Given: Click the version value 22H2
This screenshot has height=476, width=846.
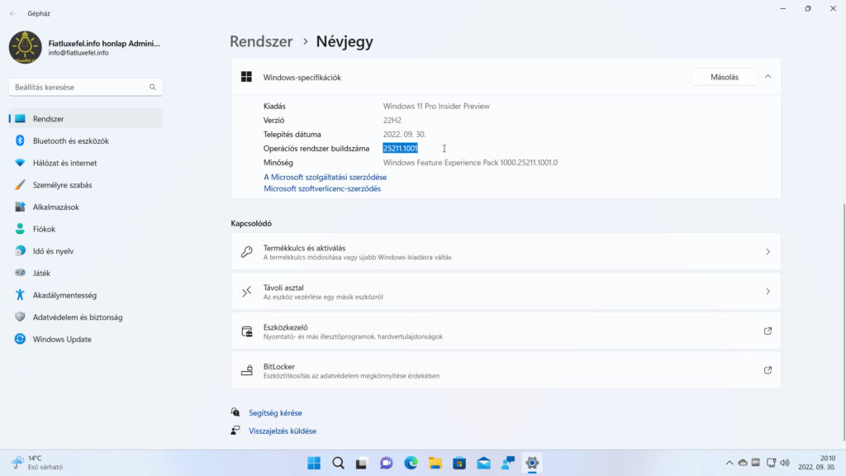Looking at the screenshot, I should [x=392, y=121].
